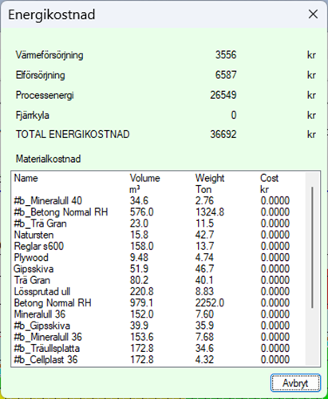Click weight value 46.7 for Gipsskiva
Image resolution: width=328 pixels, height=399 pixels.
pyautogui.click(x=204, y=269)
